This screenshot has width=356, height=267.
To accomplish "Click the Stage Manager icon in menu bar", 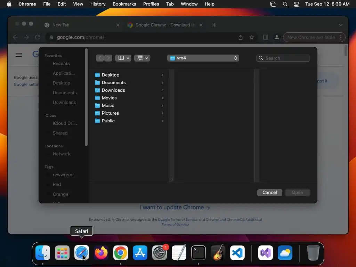I will coord(273,4).
